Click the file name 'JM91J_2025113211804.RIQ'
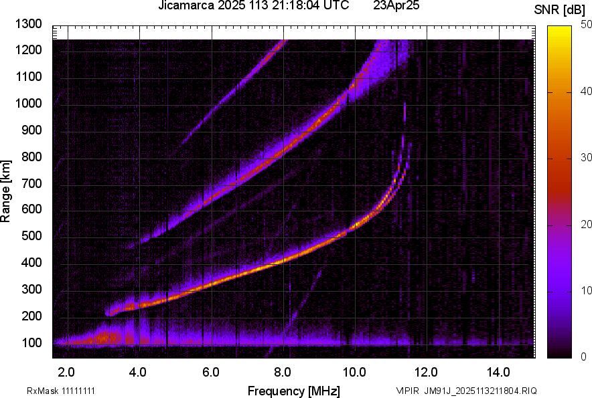This screenshot has height=398, width=592. 481,391
